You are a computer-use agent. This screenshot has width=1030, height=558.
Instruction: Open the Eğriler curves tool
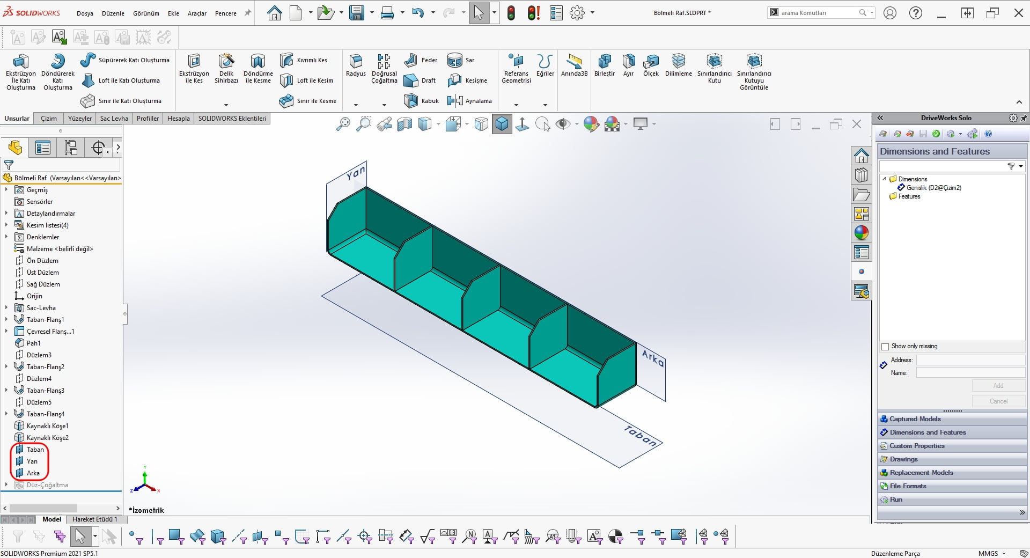tap(545, 65)
